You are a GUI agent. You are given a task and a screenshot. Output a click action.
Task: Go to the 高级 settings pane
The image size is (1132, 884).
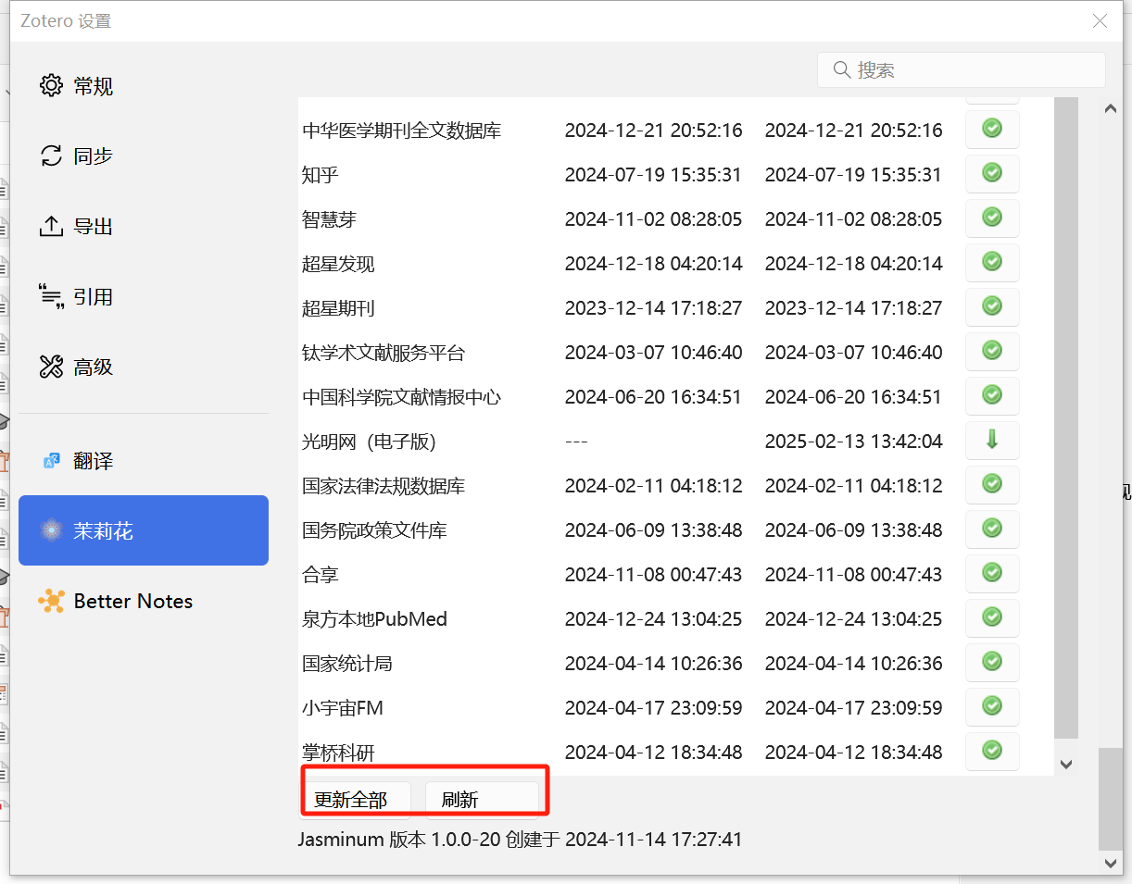(x=93, y=367)
